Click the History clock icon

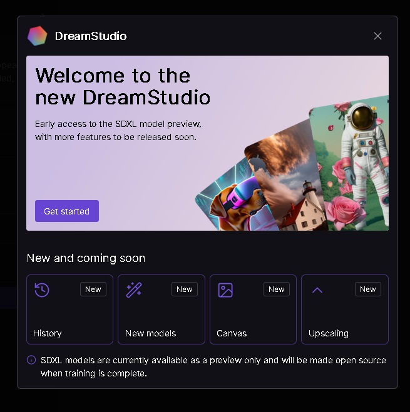tap(42, 290)
